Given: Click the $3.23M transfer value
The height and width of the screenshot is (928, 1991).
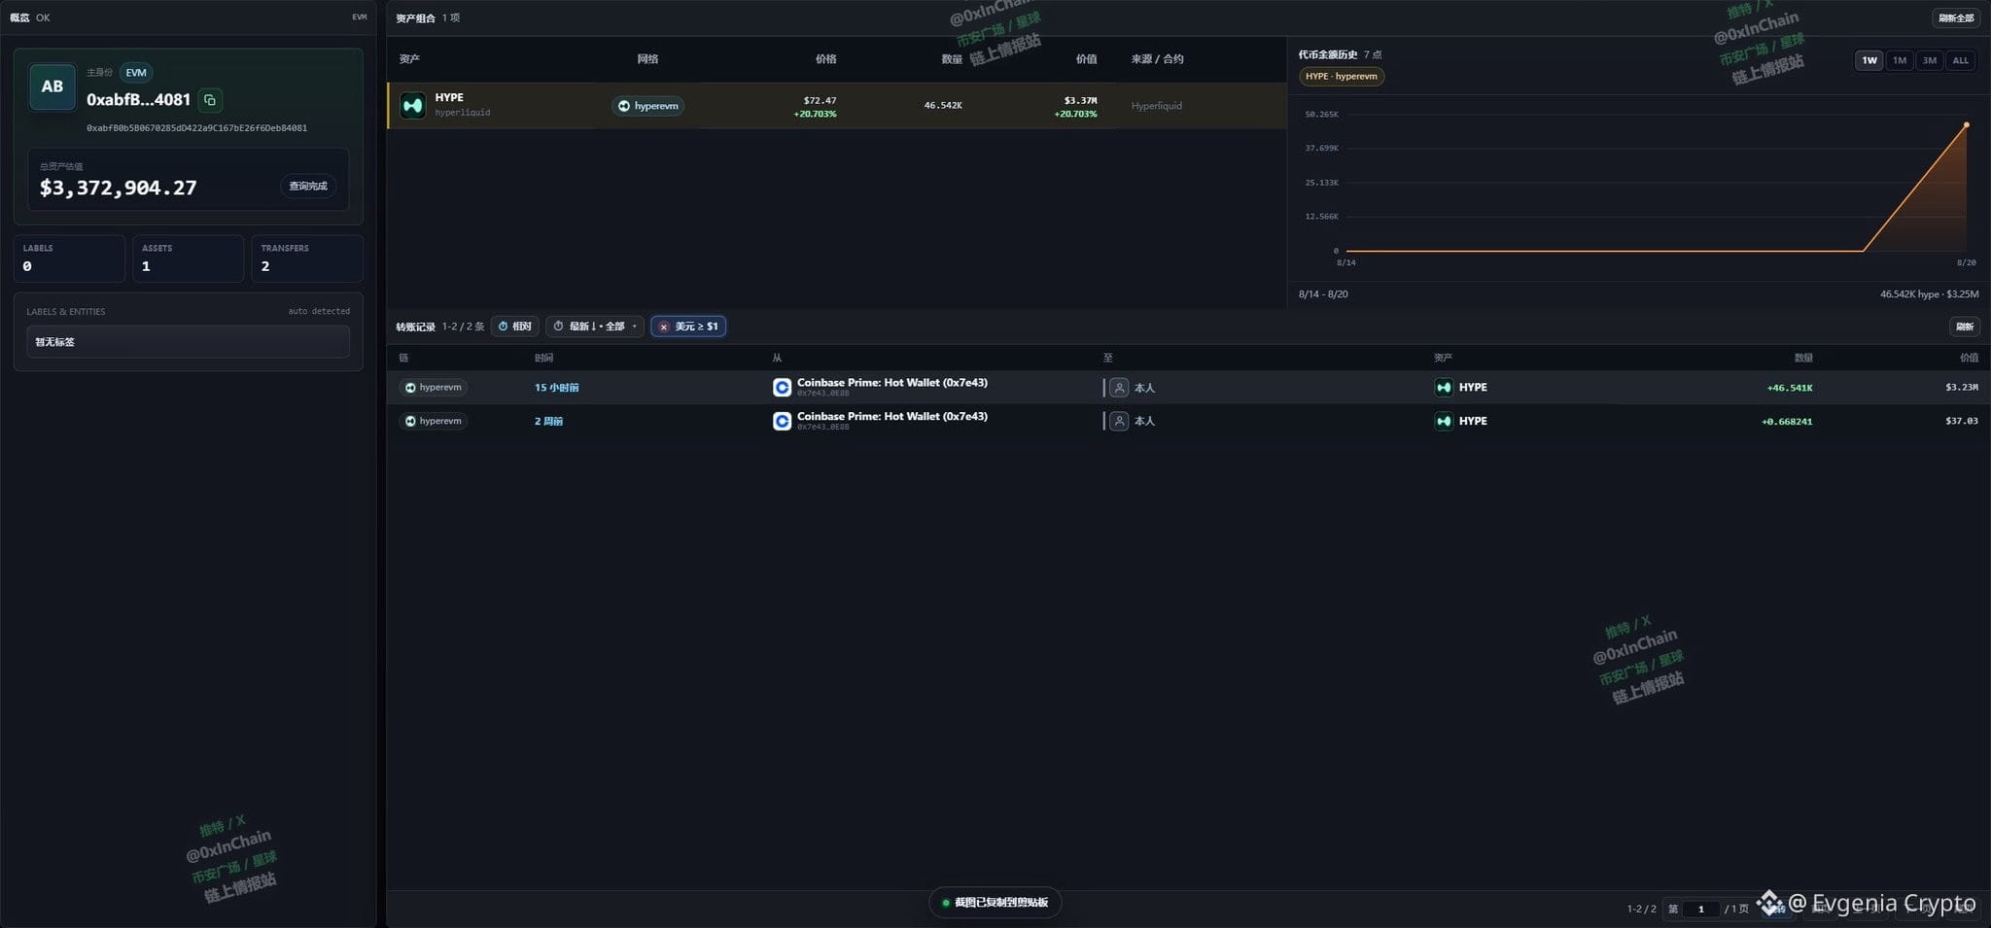Looking at the screenshot, I should click(x=1961, y=387).
